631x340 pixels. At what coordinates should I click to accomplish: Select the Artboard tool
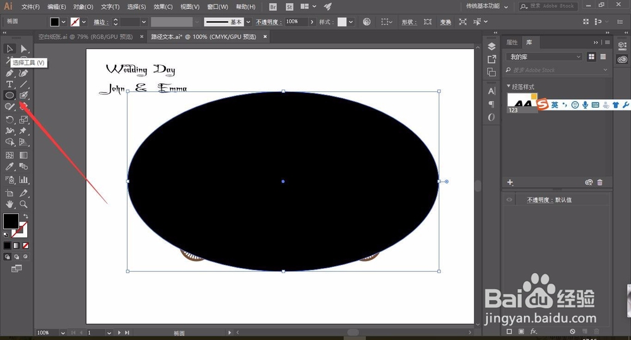click(9, 193)
